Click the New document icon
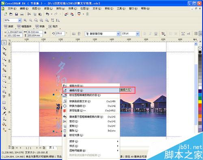Image resolution: width=203 pixels, height=160 pixels. 5,14
